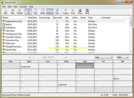Select the Labor Day list row
This screenshot has height=98, width=134.
click(64, 31)
